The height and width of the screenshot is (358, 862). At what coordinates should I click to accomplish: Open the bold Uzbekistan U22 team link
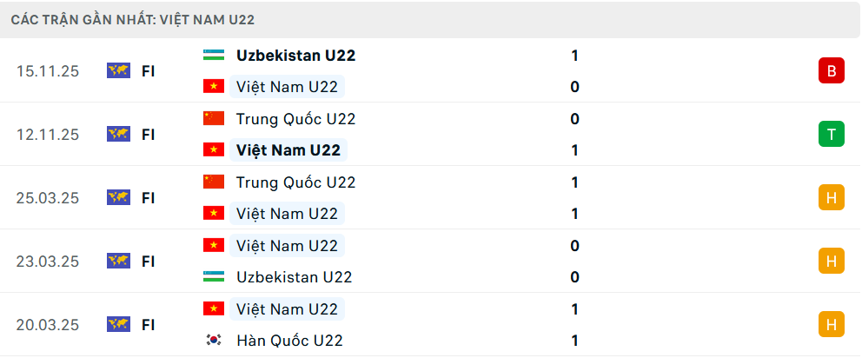click(x=295, y=55)
